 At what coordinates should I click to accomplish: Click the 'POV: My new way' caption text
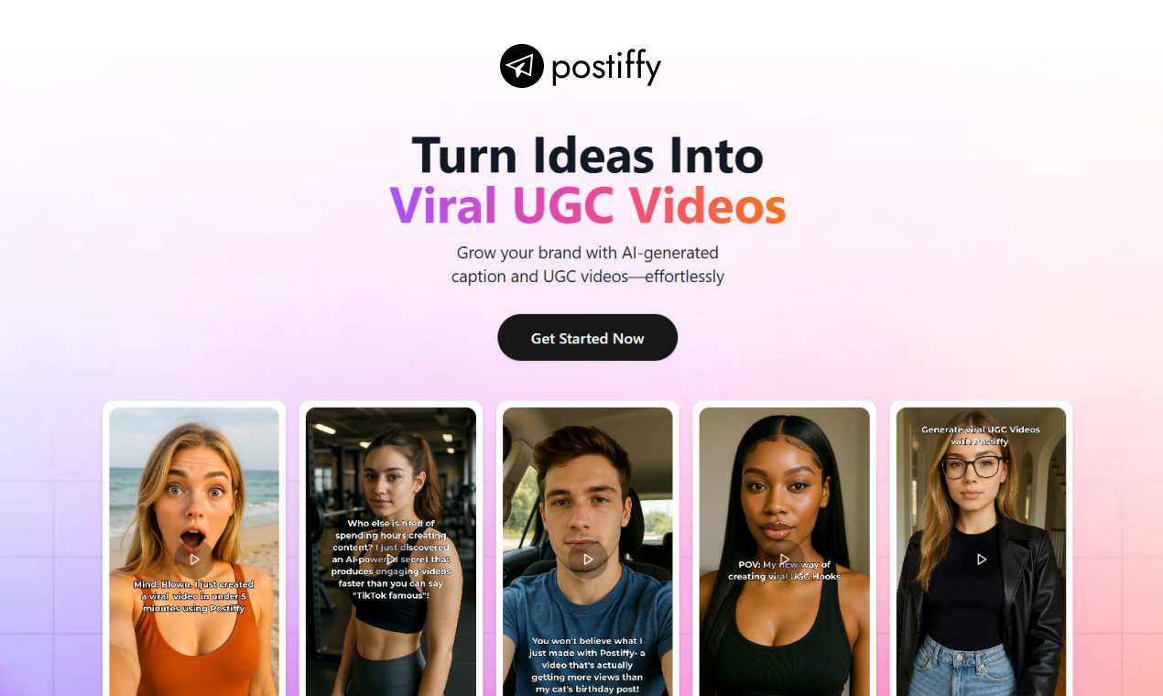click(784, 571)
